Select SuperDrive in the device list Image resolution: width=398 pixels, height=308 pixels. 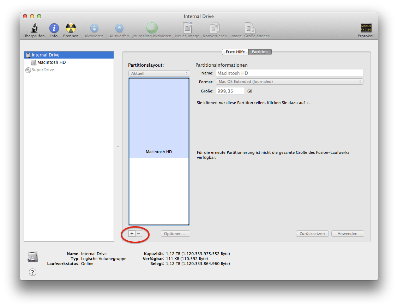[42, 70]
